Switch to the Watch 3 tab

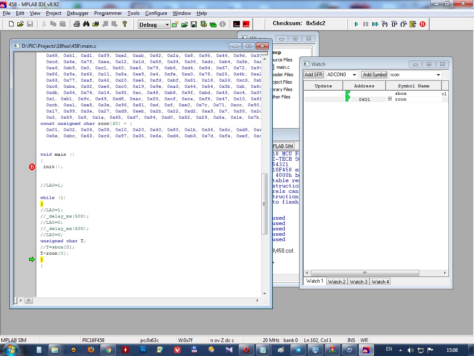coord(358,281)
